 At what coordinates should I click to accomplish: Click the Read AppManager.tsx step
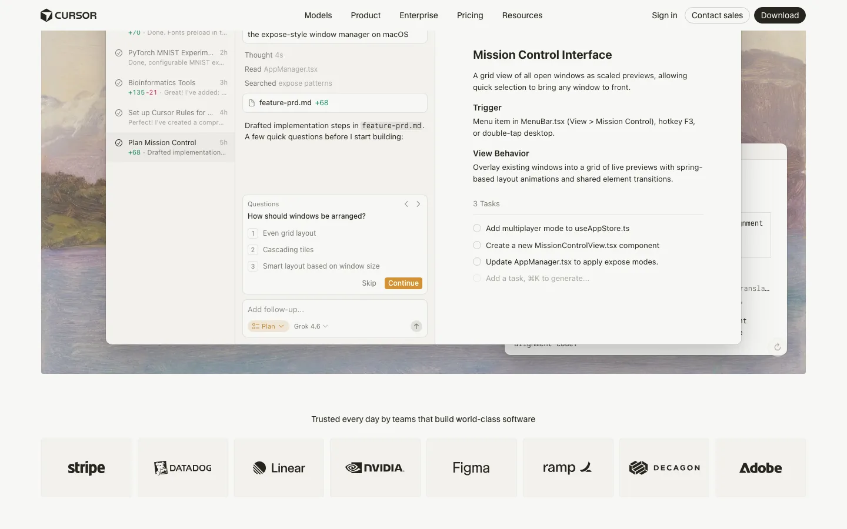pos(281,69)
